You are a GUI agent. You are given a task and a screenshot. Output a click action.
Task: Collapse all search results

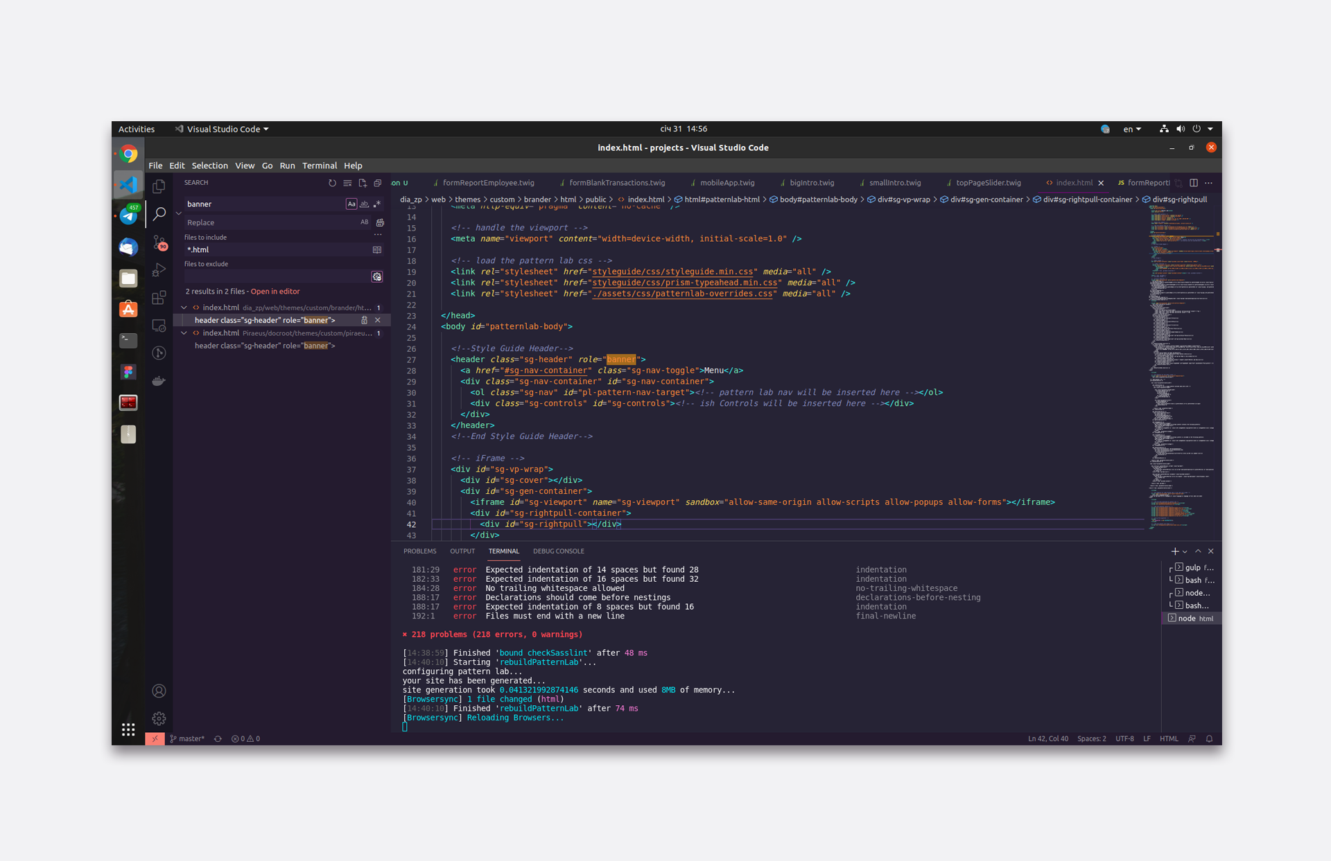[378, 183]
